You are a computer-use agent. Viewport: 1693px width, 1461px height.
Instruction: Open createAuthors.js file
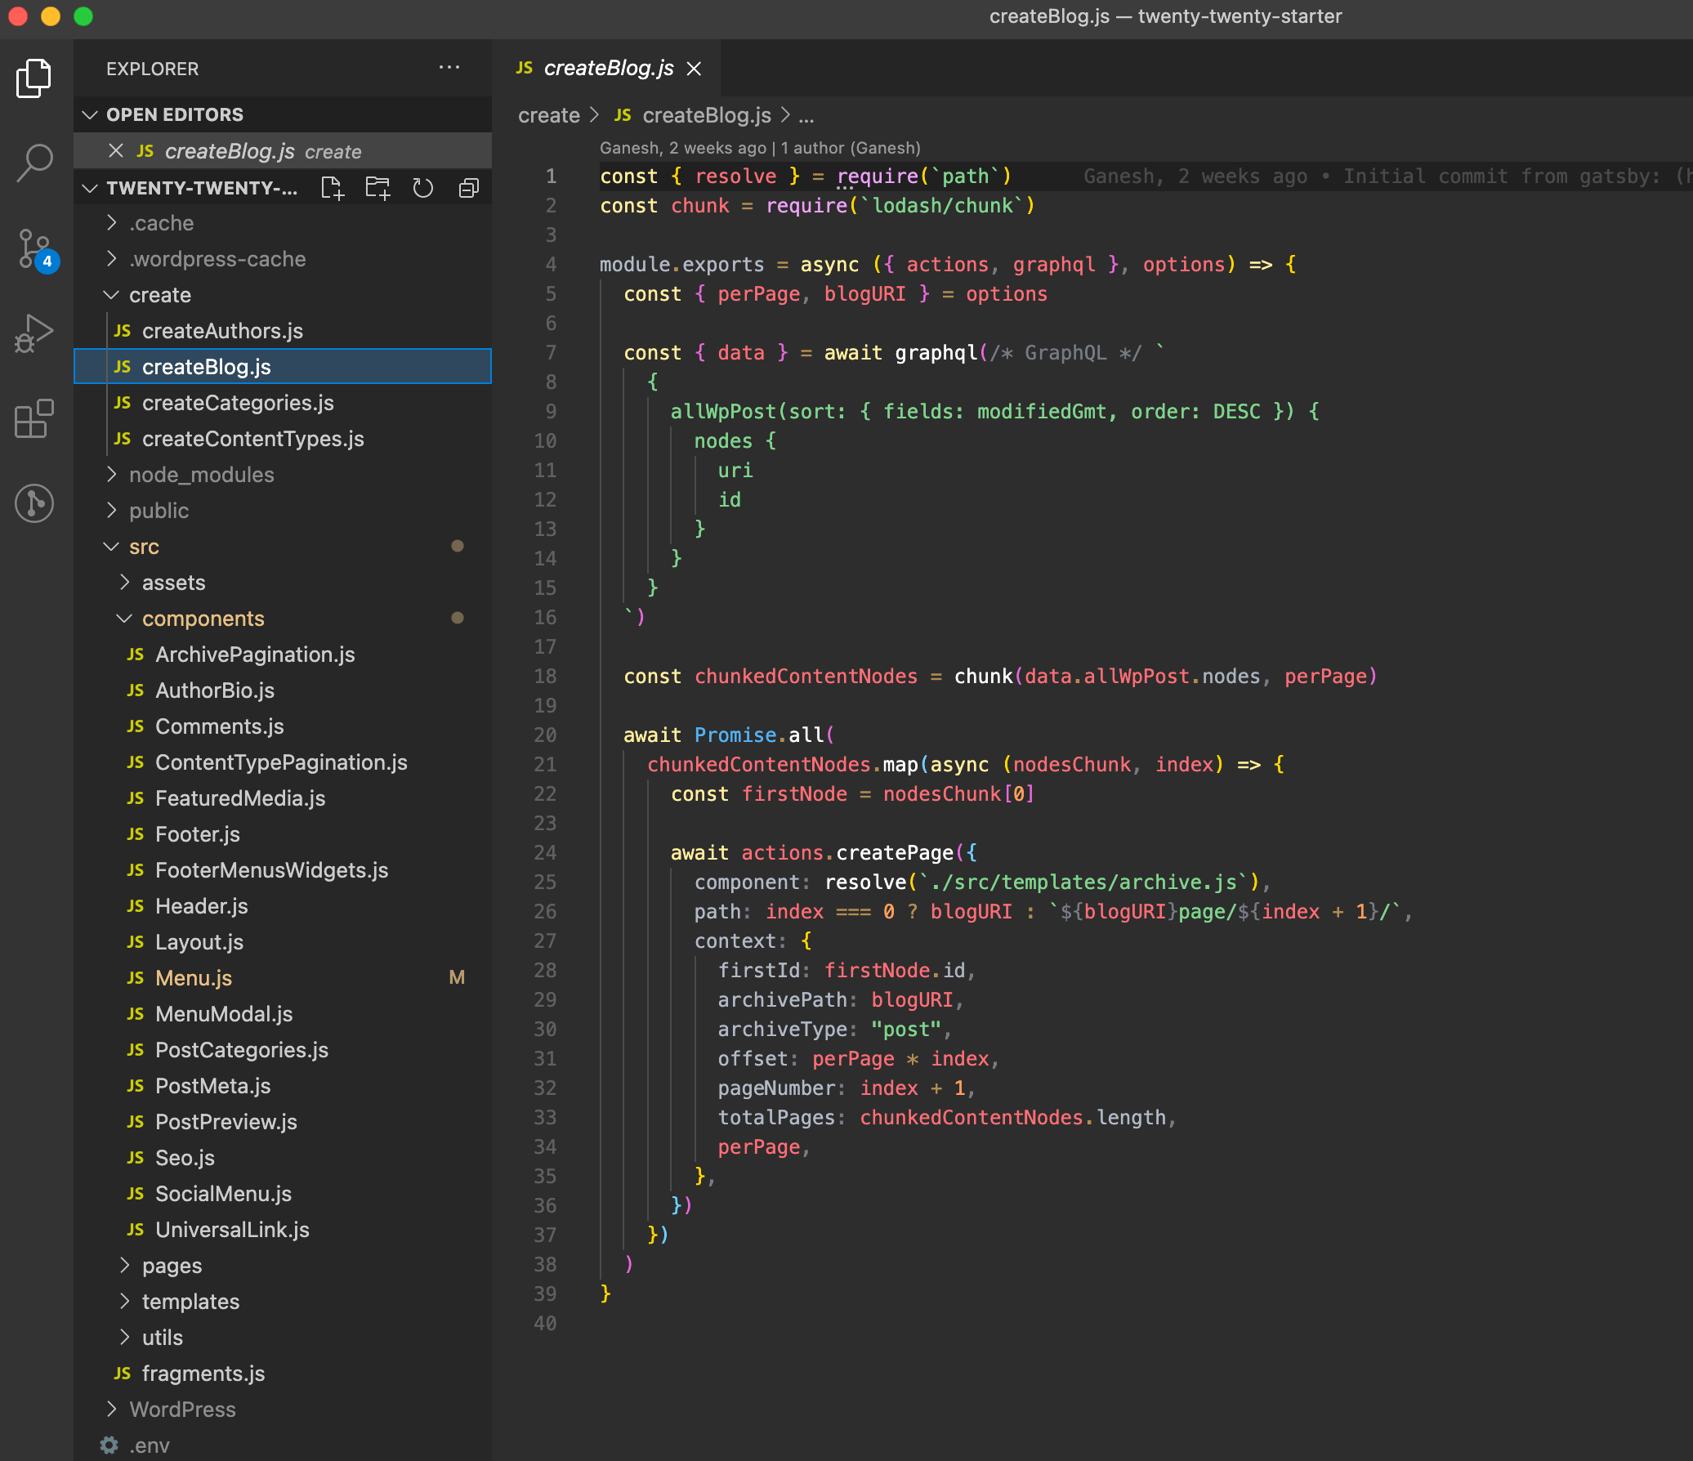(x=283, y=331)
